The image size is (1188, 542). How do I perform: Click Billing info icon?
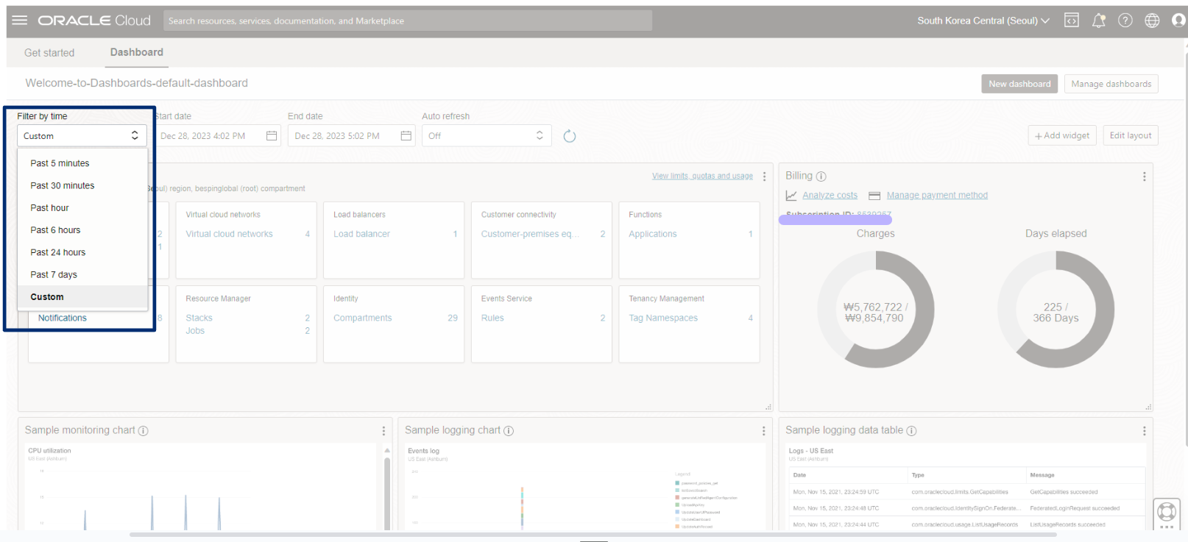click(x=821, y=176)
